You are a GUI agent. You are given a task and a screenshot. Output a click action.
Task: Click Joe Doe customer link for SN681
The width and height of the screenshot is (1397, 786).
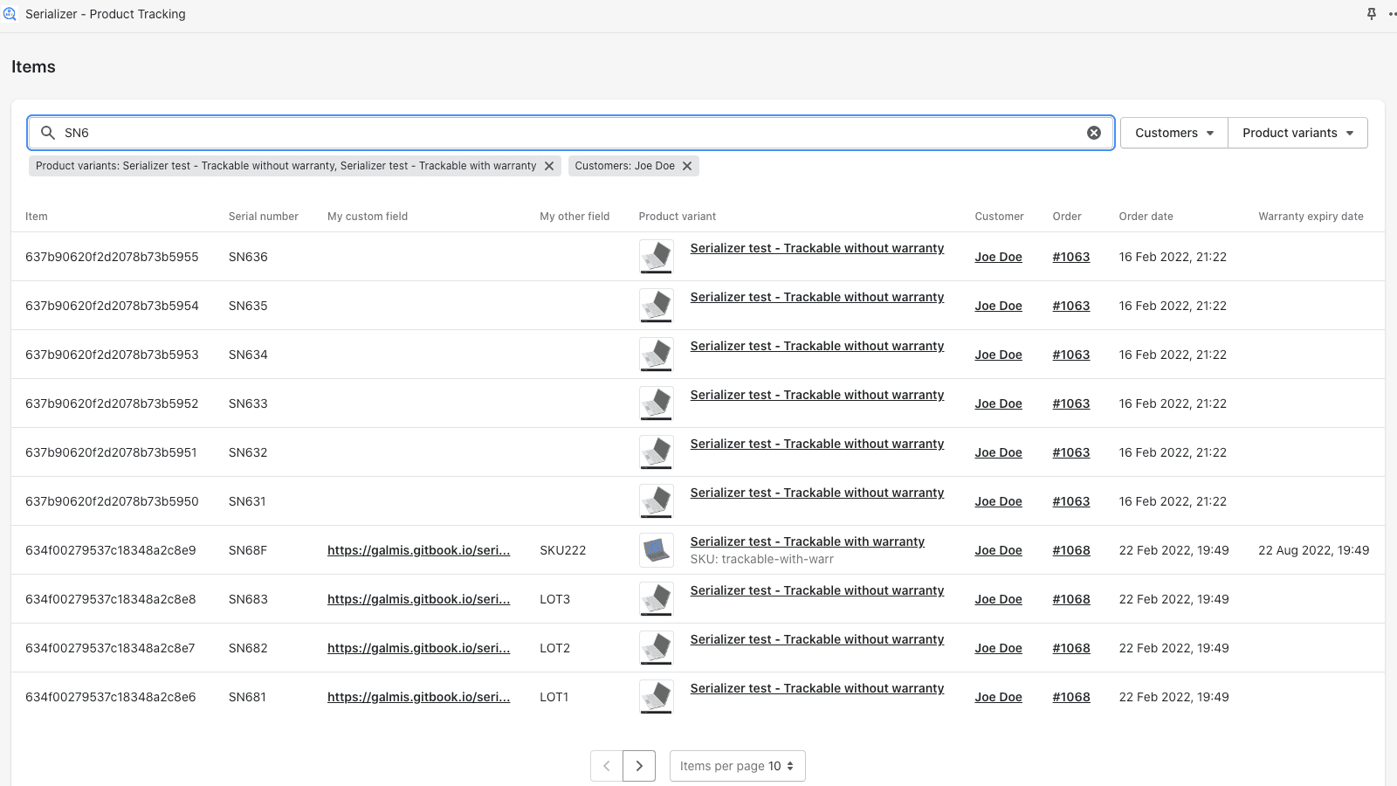click(x=998, y=697)
